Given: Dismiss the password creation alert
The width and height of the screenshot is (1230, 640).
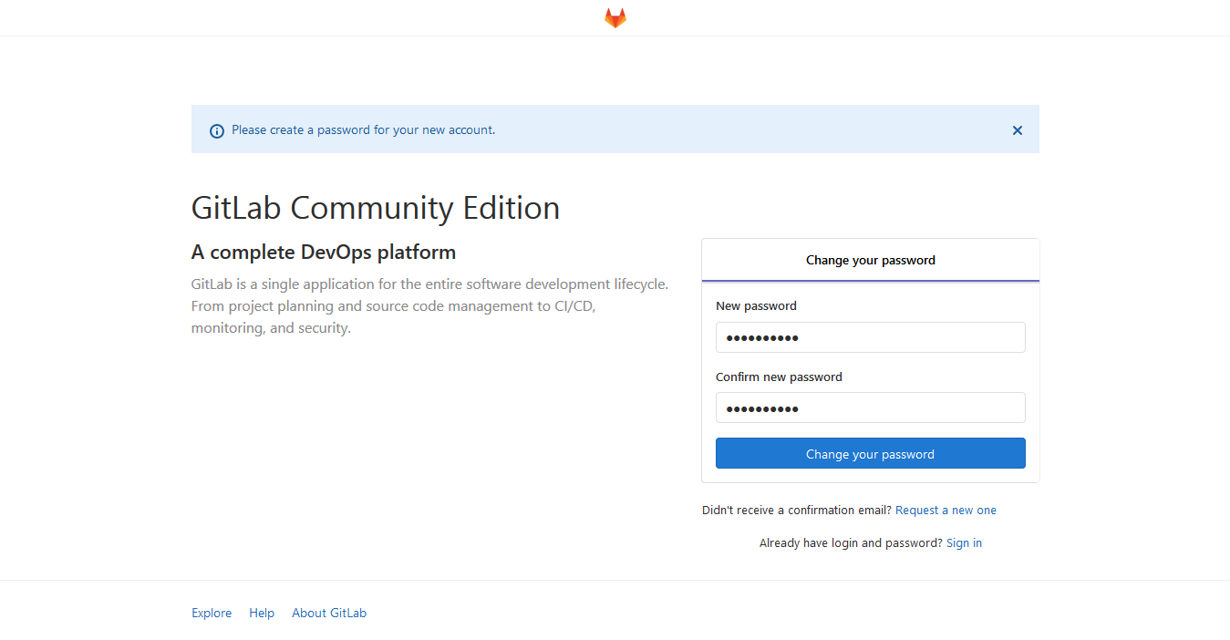Looking at the screenshot, I should pos(1017,130).
